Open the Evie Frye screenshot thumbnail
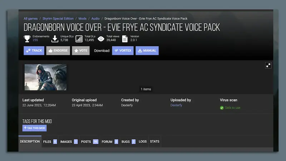286x161 pixels. coord(45,77)
